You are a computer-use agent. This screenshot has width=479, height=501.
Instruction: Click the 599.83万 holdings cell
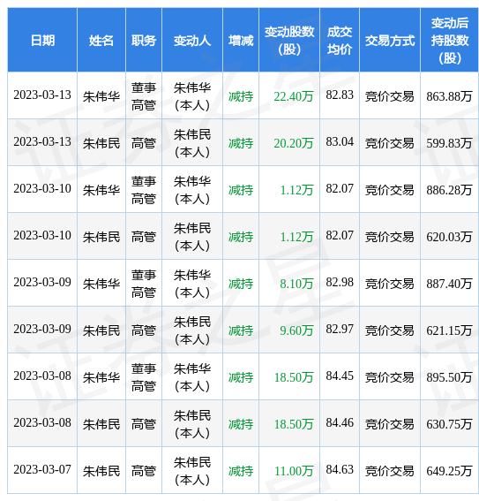point(449,143)
